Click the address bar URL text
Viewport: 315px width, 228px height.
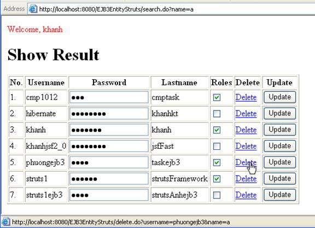pos(116,9)
